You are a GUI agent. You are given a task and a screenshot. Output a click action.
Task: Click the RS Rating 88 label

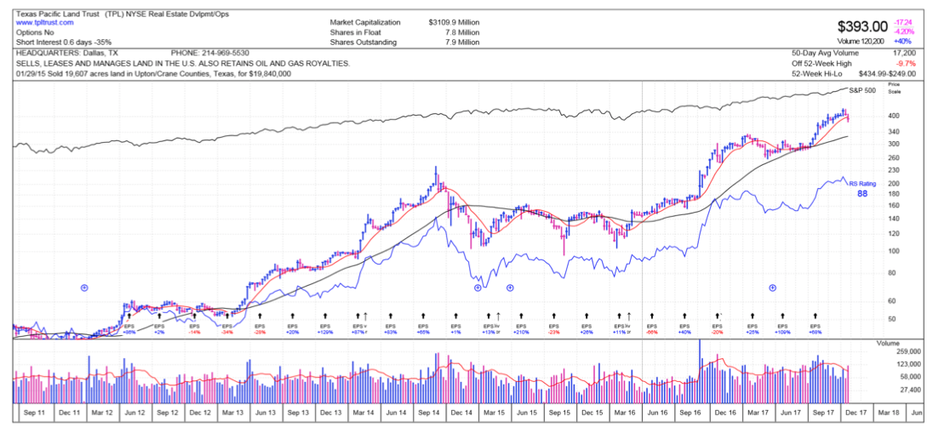pyautogui.click(x=862, y=189)
